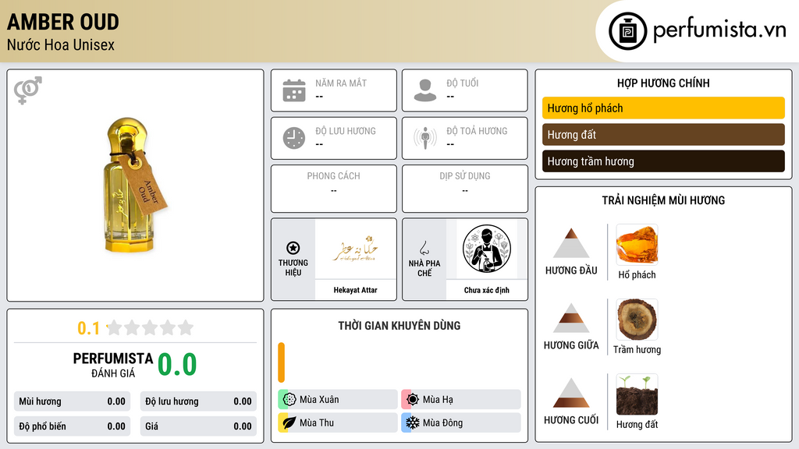Click the Hổ phách amber note image

point(637,244)
